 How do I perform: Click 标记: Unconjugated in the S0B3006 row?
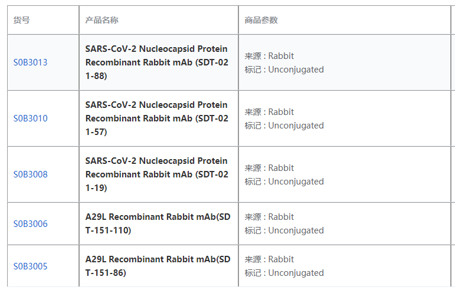pos(284,230)
